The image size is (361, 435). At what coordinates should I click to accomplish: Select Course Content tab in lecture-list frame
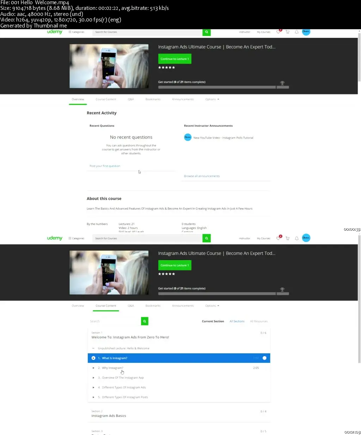tap(106, 306)
